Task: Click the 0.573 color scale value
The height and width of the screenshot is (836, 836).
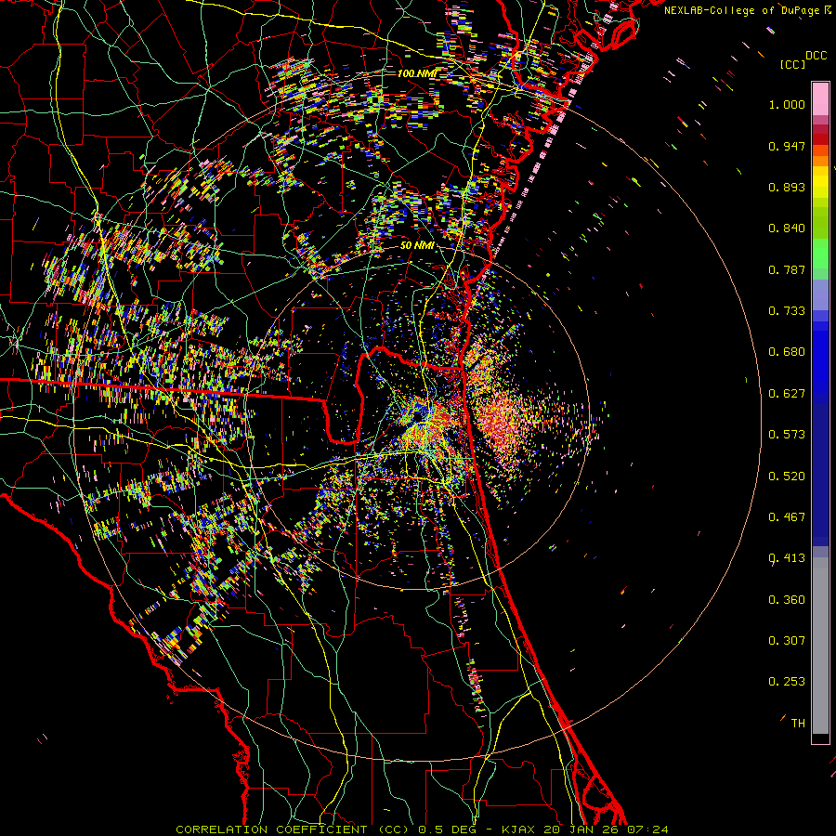Action: pos(787,435)
